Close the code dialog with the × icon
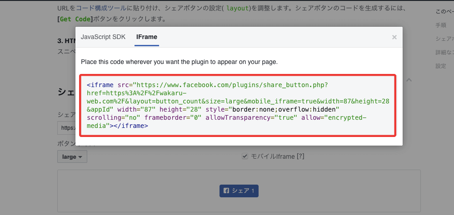The width and height of the screenshot is (454, 215). [x=394, y=37]
